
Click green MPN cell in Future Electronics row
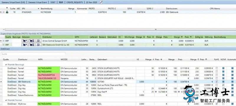(x=49, y=95)
